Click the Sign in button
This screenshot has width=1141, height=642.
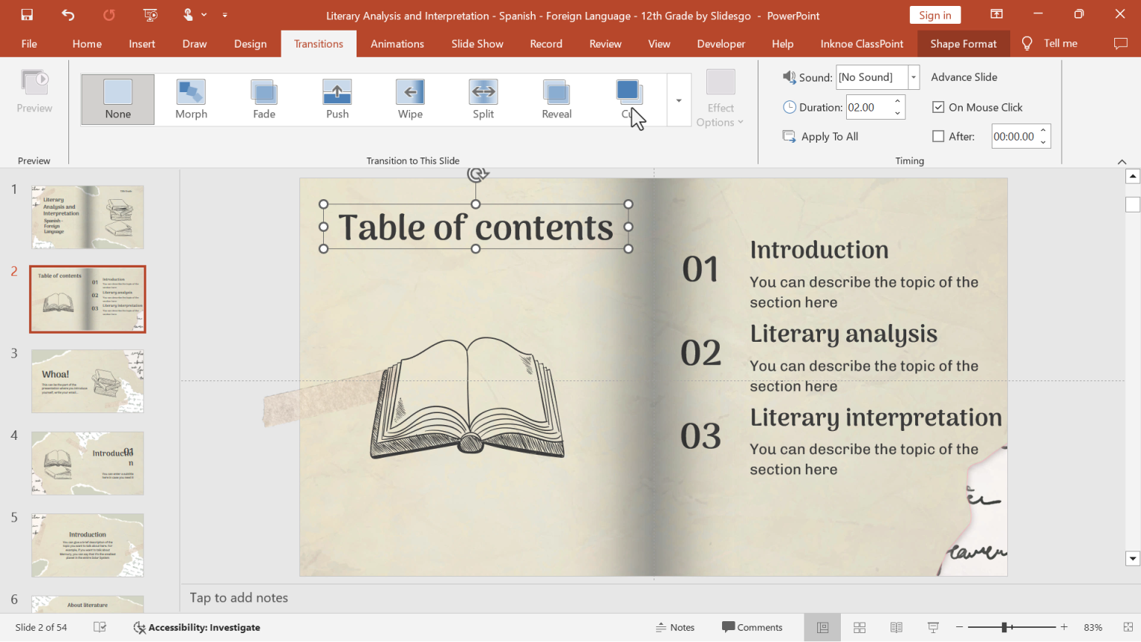click(935, 14)
